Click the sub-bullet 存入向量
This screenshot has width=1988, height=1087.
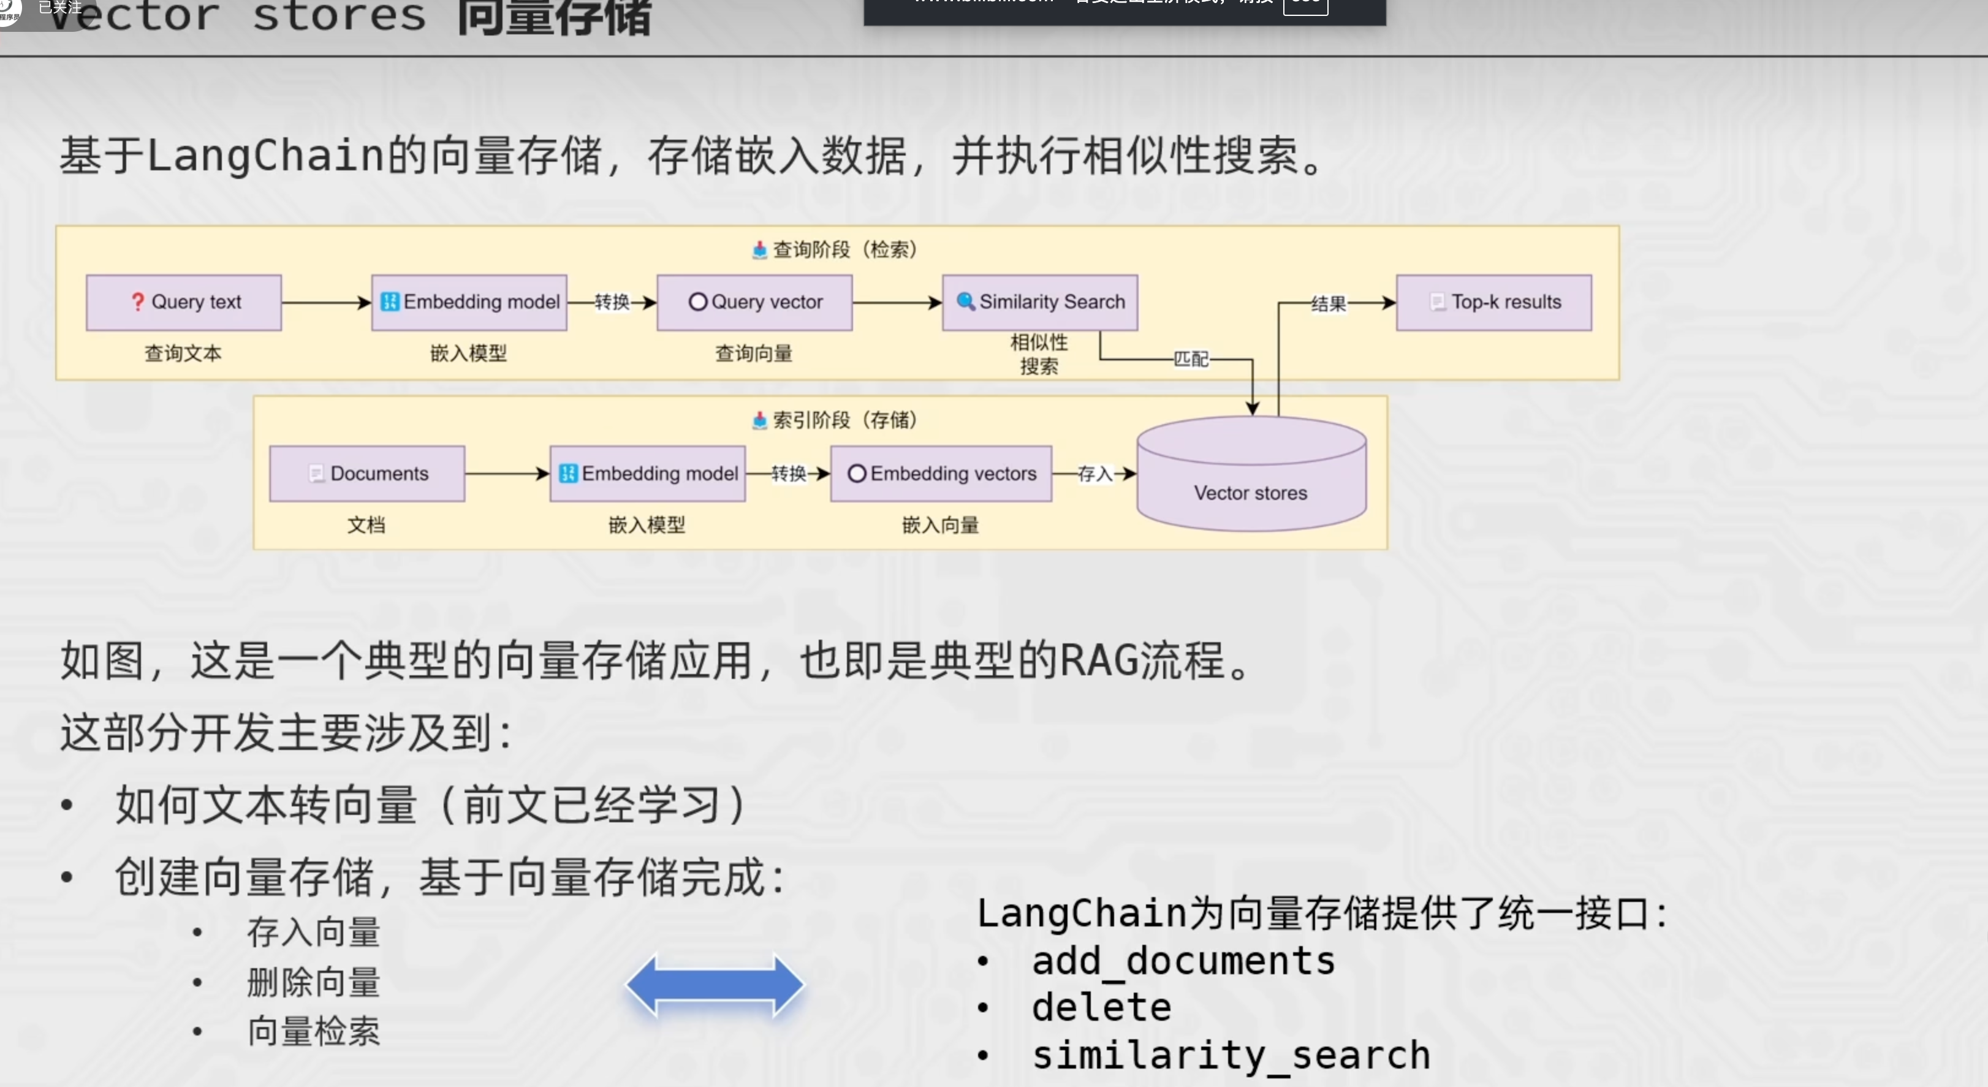coord(313,932)
